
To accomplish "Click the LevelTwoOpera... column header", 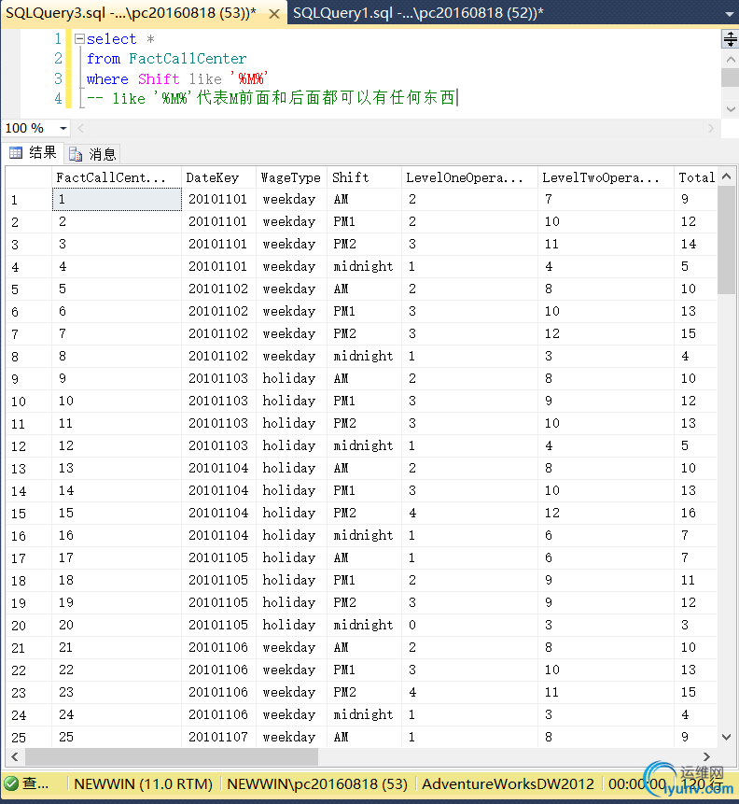I will pyautogui.click(x=606, y=177).
